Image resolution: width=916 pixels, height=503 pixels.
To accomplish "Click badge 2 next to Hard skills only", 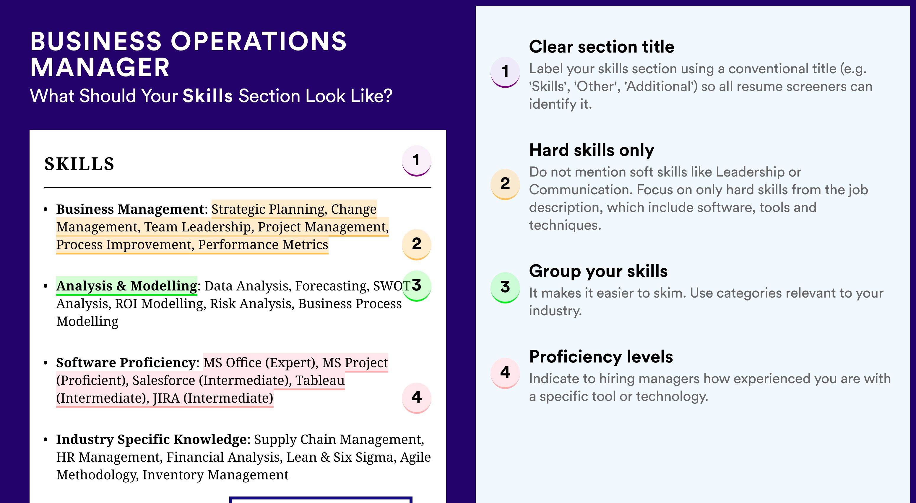I will pos(505,184).
